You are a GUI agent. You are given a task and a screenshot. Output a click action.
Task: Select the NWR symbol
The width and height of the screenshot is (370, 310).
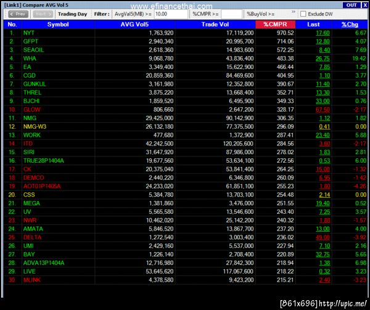click(x=30, y=220)
